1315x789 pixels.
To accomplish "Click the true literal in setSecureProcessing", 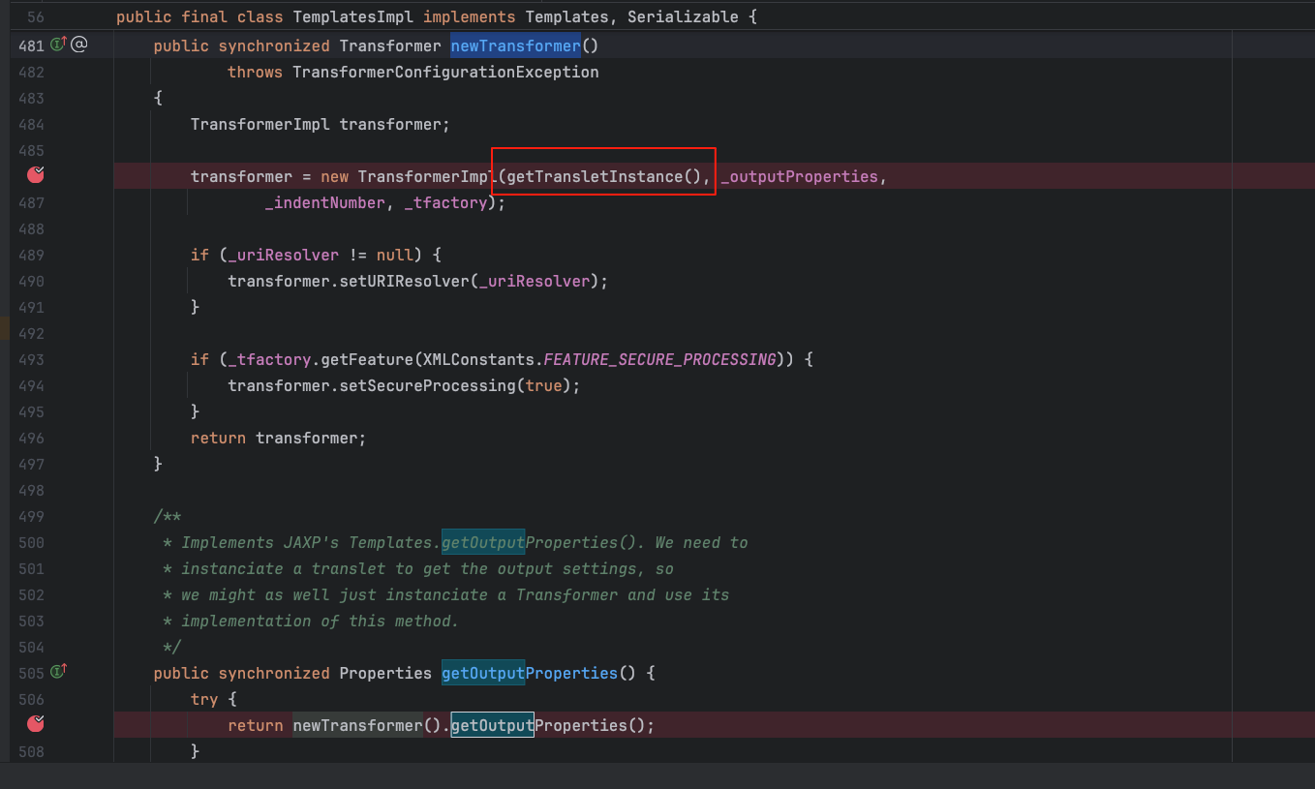I will pyautogui.click(x=543, y=385).
